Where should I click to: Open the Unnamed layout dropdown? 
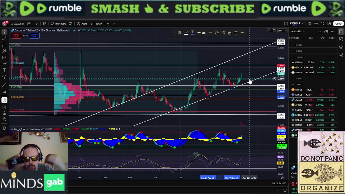click(x=296, y=23)
